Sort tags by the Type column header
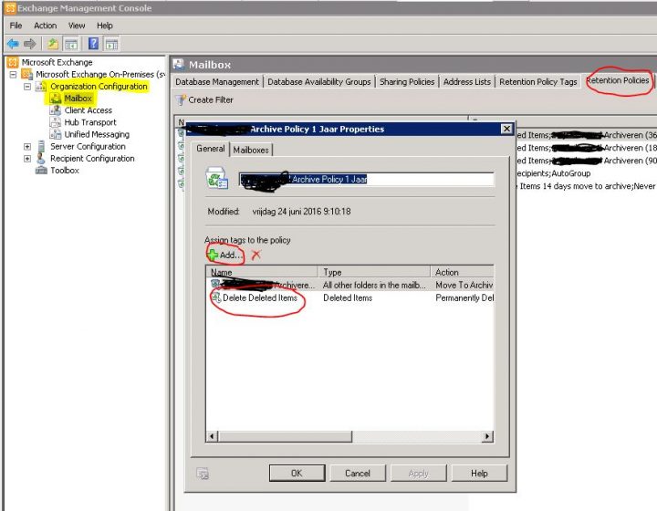This screenshot has width=657, height=511. pyautogui.click(x=374, y=272)
